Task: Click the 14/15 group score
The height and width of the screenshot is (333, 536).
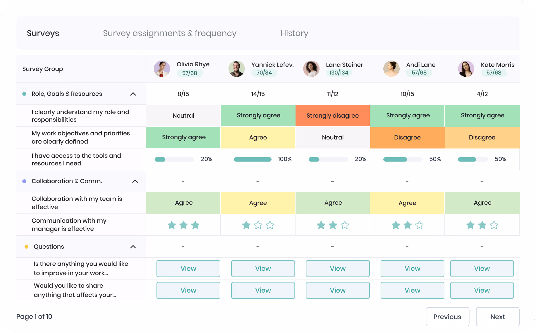Action: (x=258, y=94)
